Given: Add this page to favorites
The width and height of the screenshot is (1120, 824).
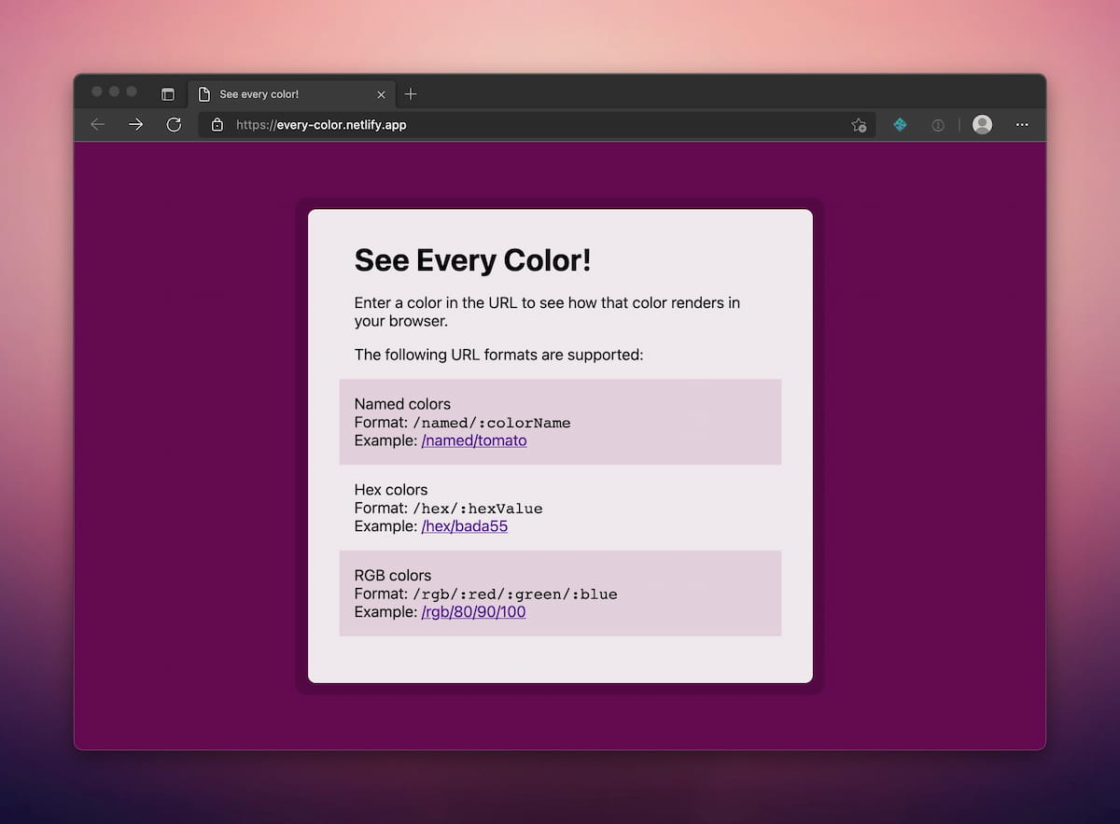Looking at the screenshot, I should point(859,124).
